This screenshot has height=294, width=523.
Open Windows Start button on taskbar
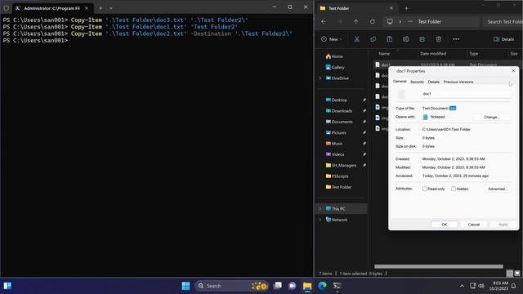tap(186, 286)
